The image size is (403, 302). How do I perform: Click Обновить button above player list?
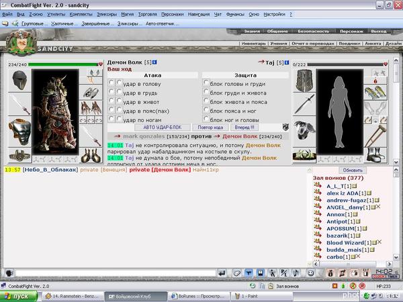coord(353,170)
